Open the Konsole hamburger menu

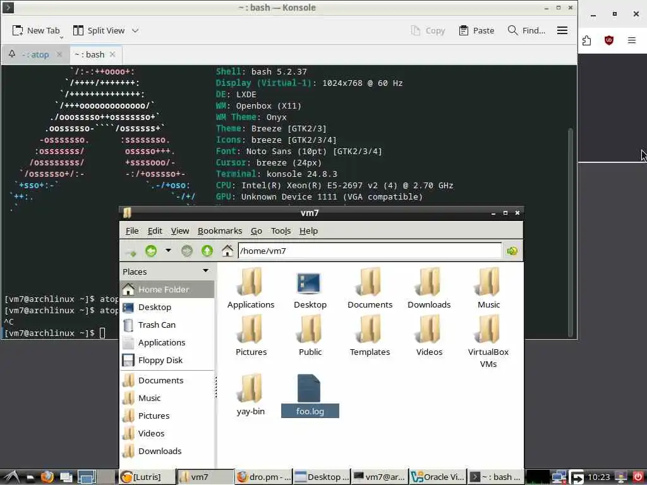(562, 30)
